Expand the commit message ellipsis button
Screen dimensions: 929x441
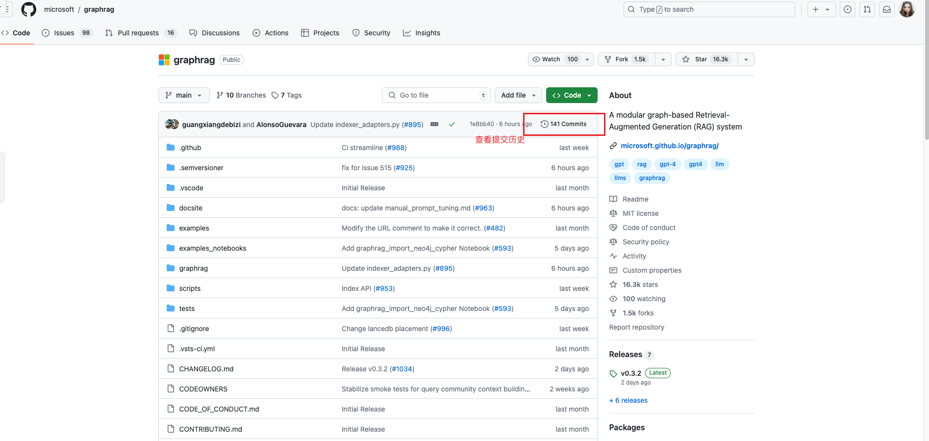pos(434,124)
